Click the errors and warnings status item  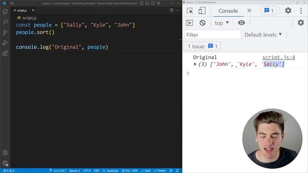[9, 171]
